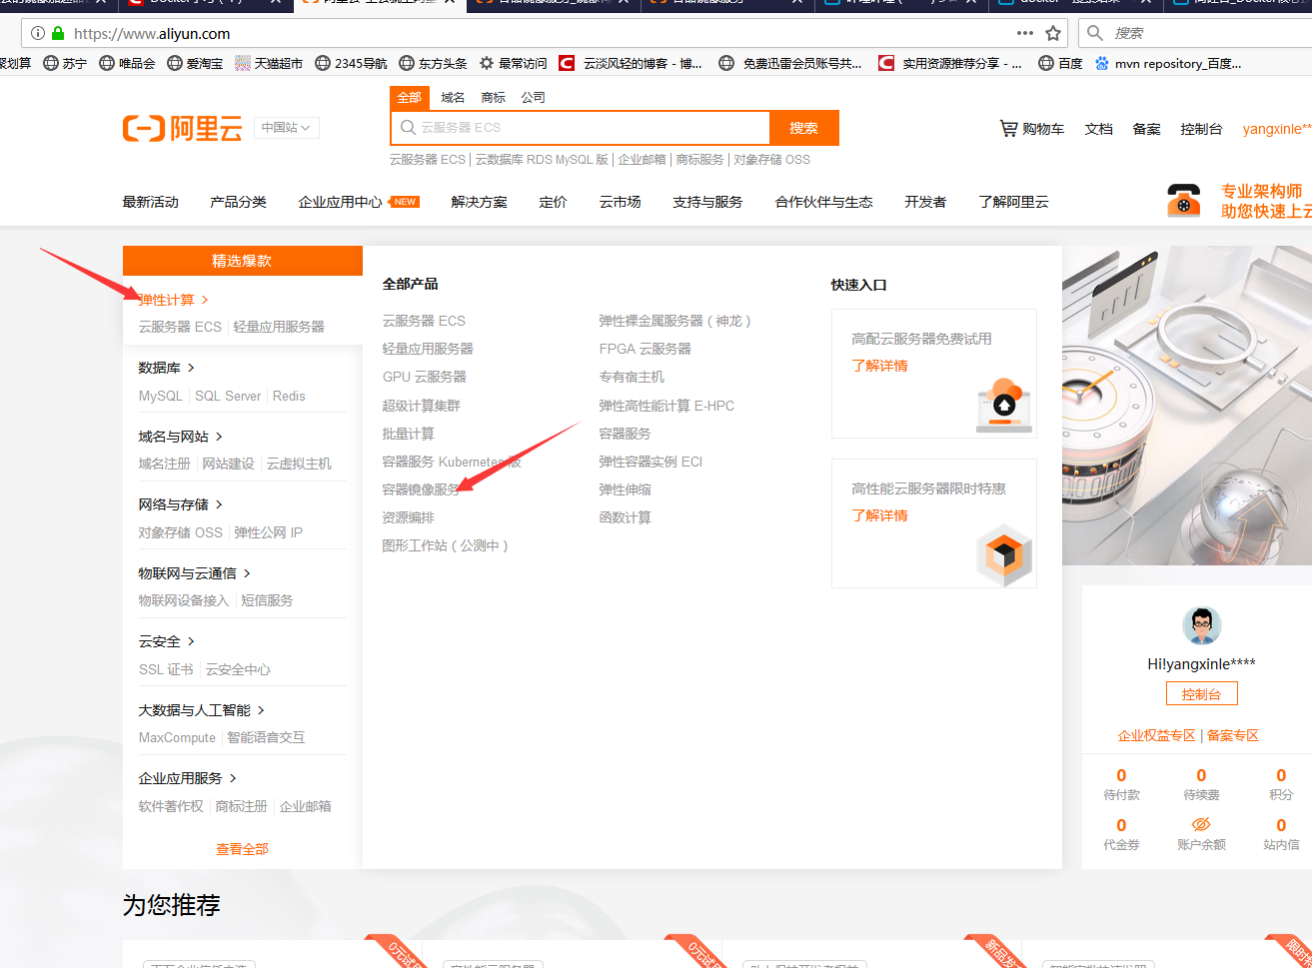This screenshot has height=968, width=1312.
Task: Open the 最常访问 gear bookmark
Action: click(x=513, y=63)
